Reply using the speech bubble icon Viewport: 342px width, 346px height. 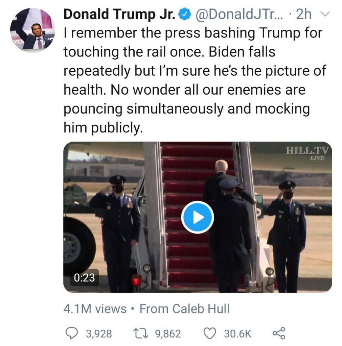pos(72,333)
